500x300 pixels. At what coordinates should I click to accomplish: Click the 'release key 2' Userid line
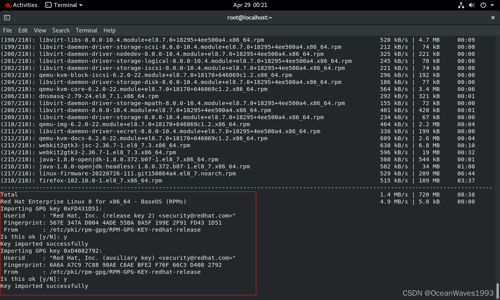[120, 216]
